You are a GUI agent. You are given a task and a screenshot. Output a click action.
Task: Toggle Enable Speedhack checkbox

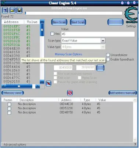point(108,60)
